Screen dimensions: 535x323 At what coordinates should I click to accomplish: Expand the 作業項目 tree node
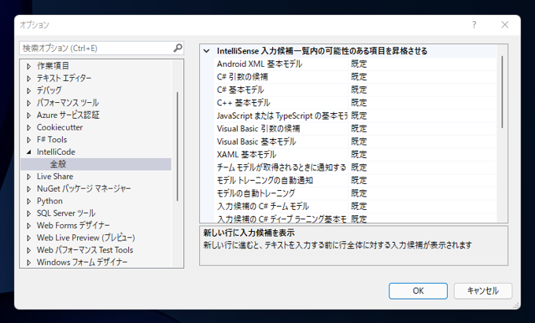click(x=29, y=66)
